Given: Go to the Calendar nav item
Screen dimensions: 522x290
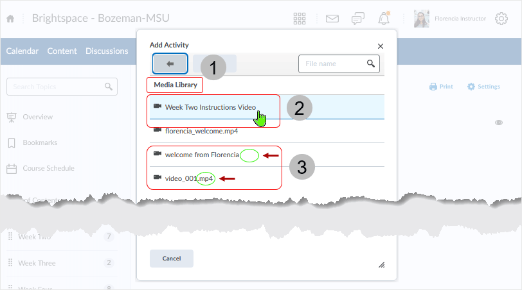Looking at the screenshot, I should [x=22, y=51].
